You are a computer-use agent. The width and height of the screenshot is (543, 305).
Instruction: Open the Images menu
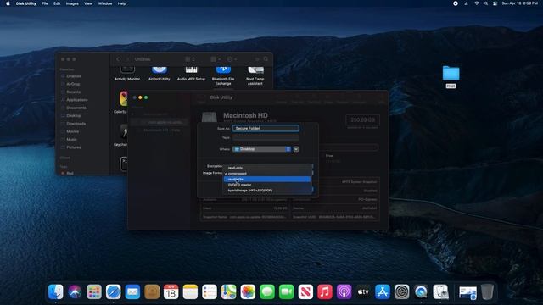(x=72, y=3)
